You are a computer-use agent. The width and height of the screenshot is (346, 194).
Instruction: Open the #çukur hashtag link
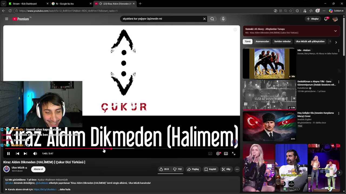(41, 180)
